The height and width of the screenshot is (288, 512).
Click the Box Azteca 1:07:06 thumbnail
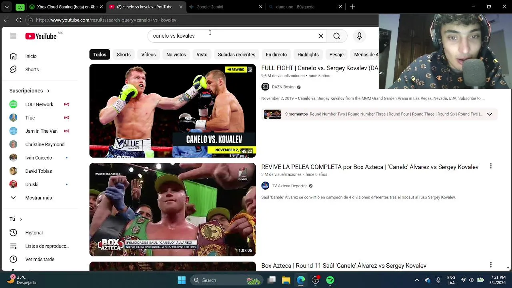(x=172, y=210)
